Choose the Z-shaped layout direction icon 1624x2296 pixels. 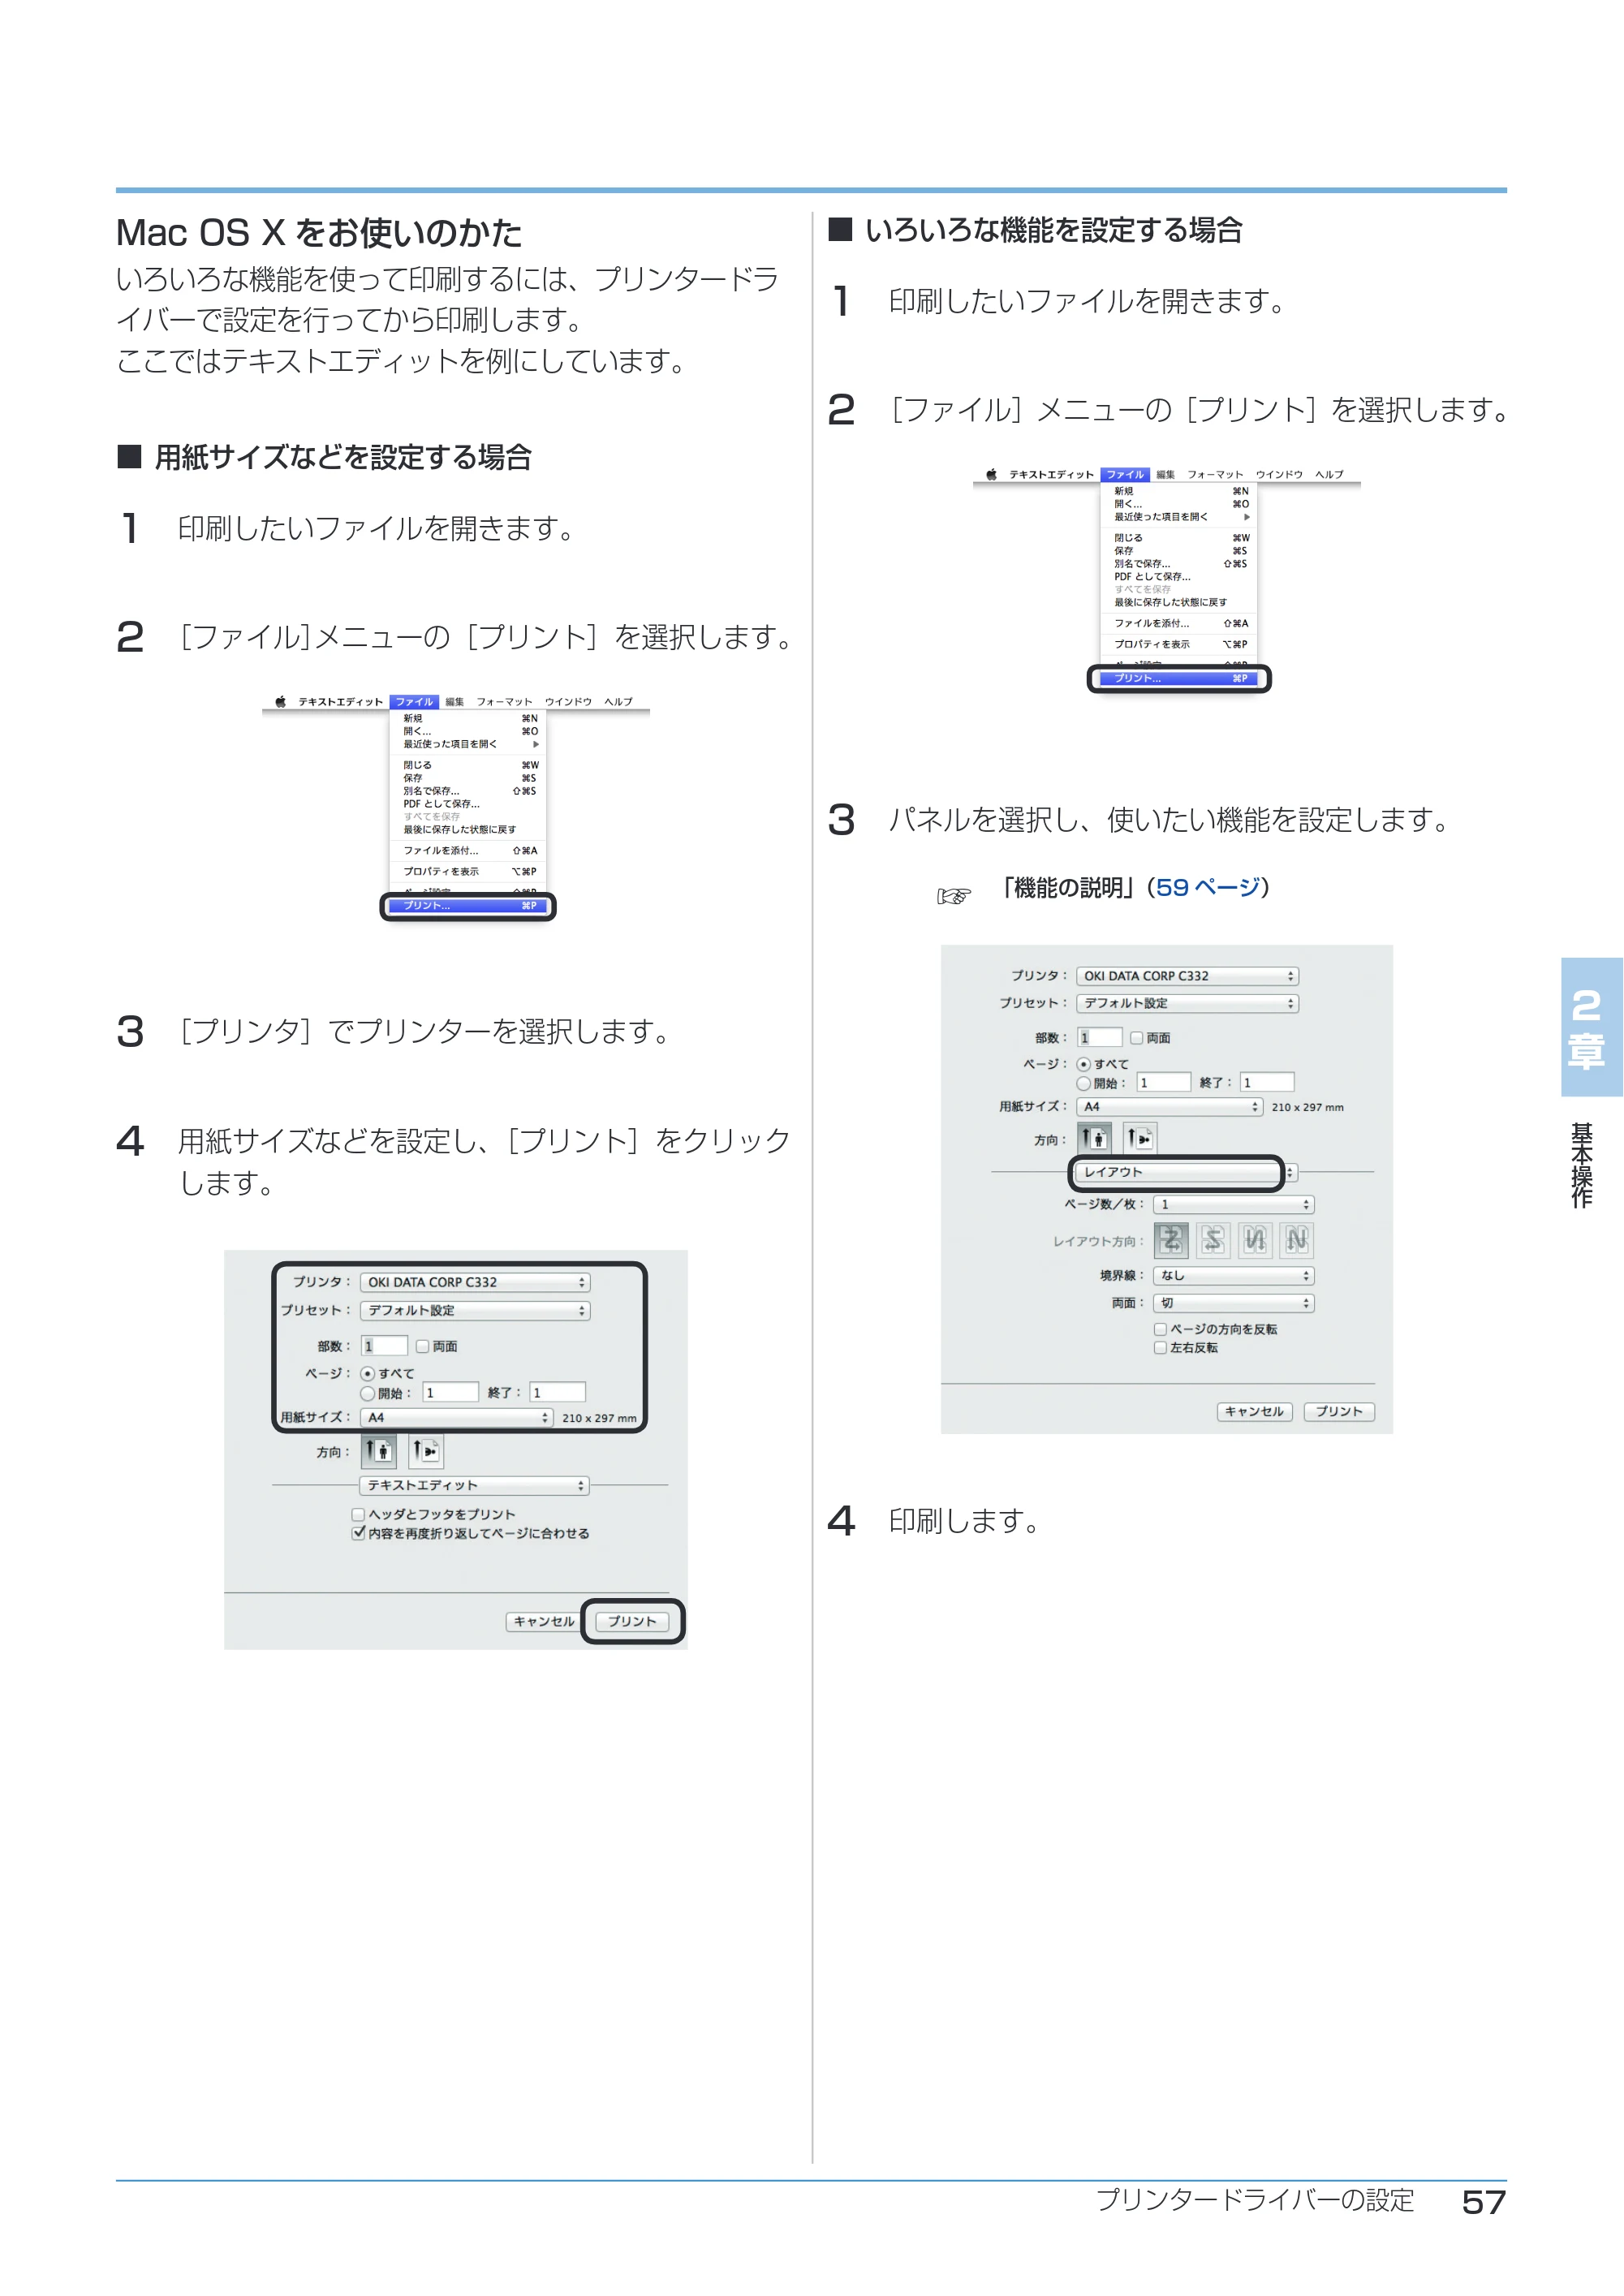click(x=1171, y=1241)
